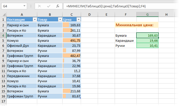The image size is (179, 106).
Task: Select row 17 header
Action: point(3,101)
